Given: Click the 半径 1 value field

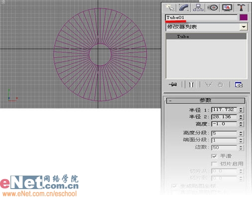Looking at the screenshot, I should point(224,109).
